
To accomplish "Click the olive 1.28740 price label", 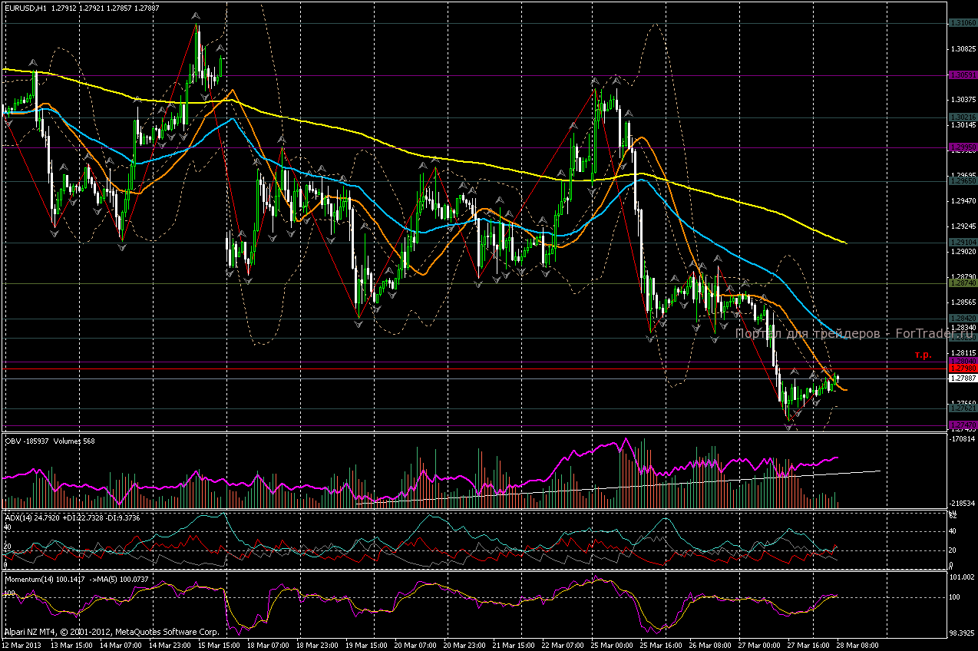I will (962, 283).
